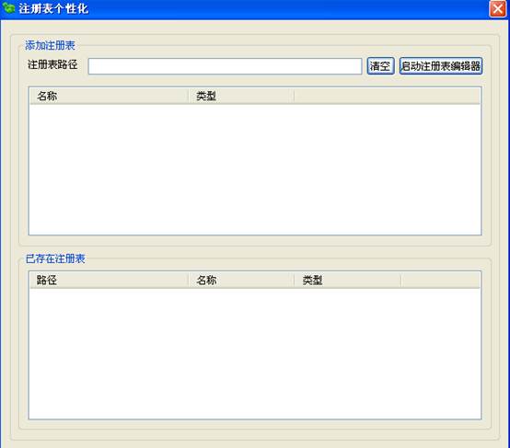The height and width of the screenshot is (448, 510).
Task: Click divider between 路径 and 名称 in lower list
Action: (x=189, y=281)
